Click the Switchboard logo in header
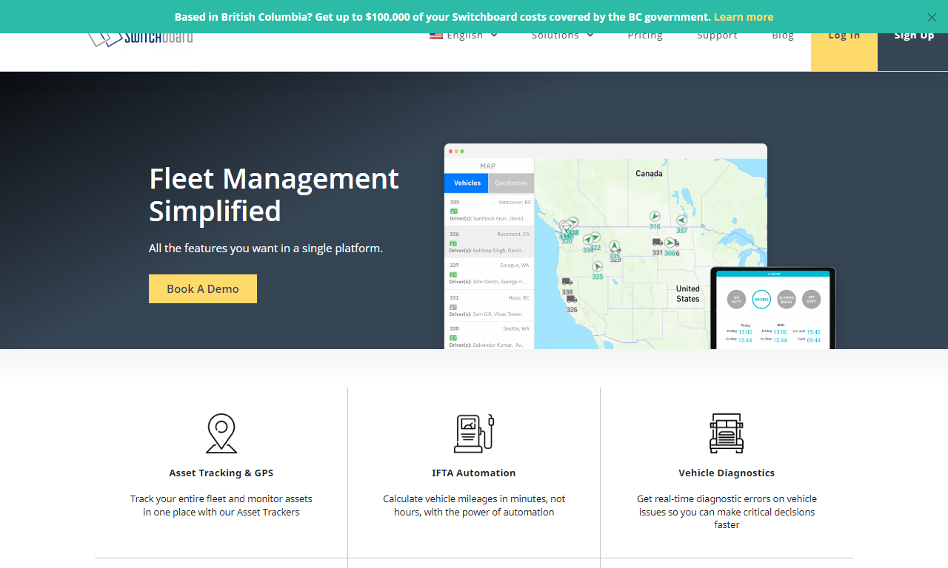The height and width of the screenshot is (568, 948). coord(141,38)
